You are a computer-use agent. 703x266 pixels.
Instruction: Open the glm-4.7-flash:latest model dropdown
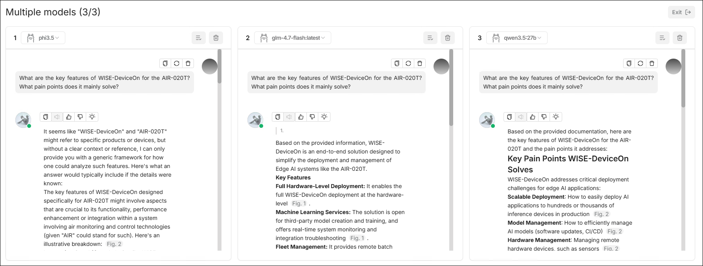tap(293, 38)
